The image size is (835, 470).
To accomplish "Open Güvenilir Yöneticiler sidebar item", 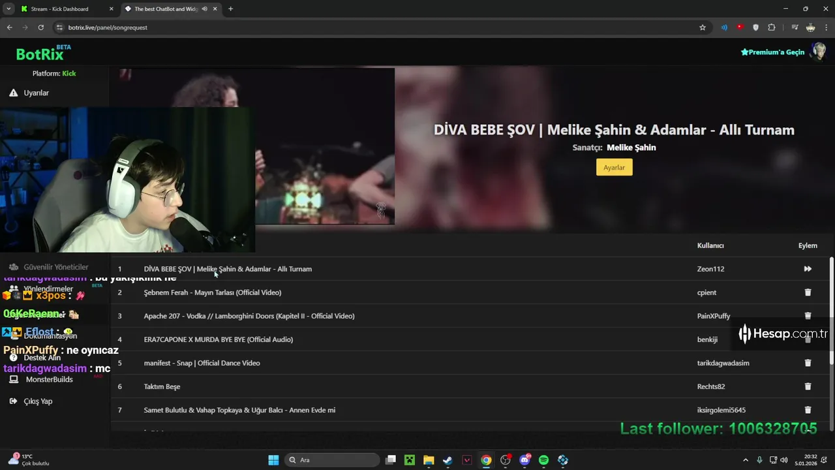I will 55,267.
